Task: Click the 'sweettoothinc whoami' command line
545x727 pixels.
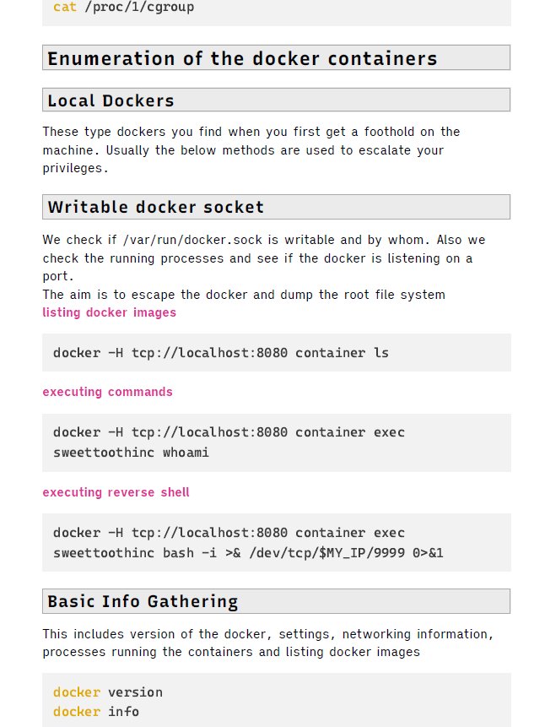Action: pos(131,453)
